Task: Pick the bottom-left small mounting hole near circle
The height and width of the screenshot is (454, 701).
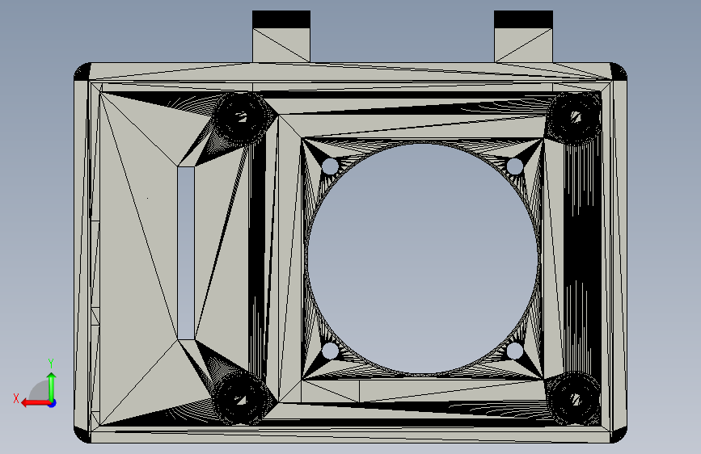Action: (330, 351)
